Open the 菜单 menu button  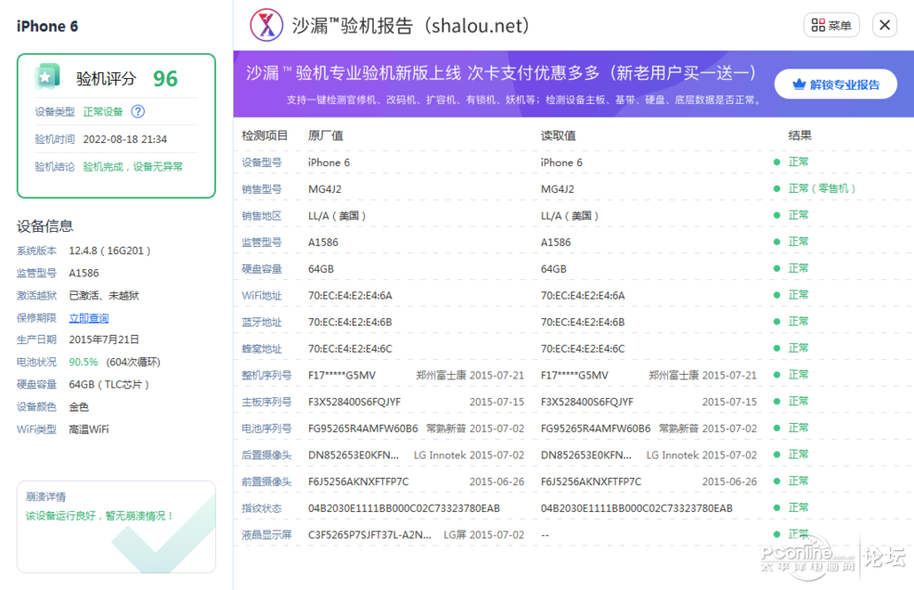click(831, 25)
